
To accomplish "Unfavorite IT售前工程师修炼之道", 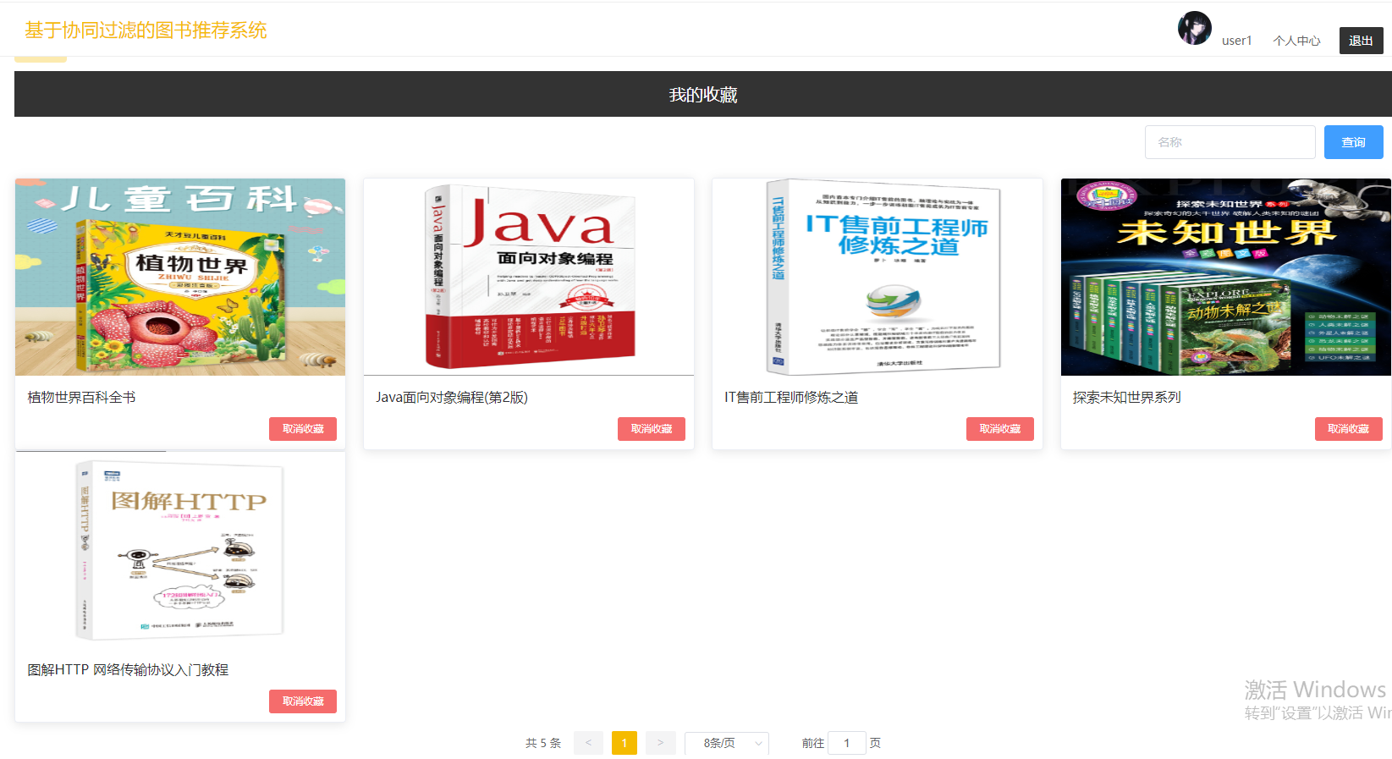I will tap(999, 429).
